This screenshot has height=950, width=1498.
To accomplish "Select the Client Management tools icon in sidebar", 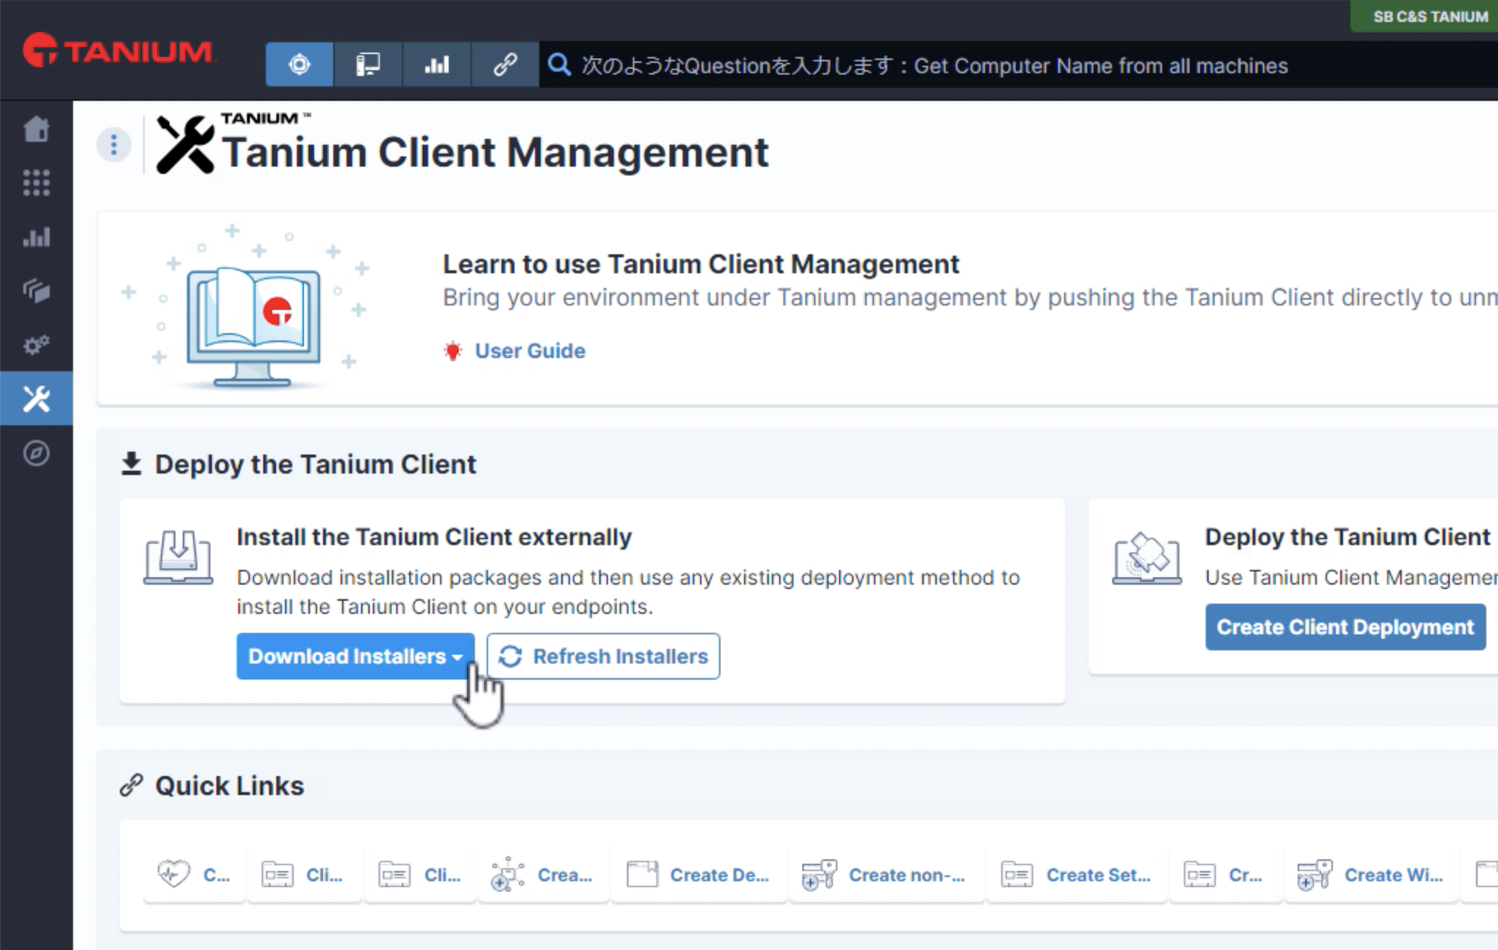I will click(37, 399).
